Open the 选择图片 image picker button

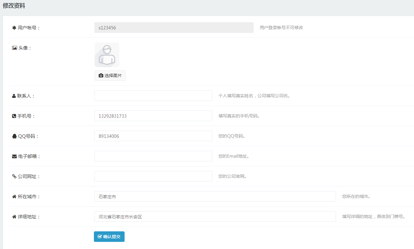tap(110, 76)
